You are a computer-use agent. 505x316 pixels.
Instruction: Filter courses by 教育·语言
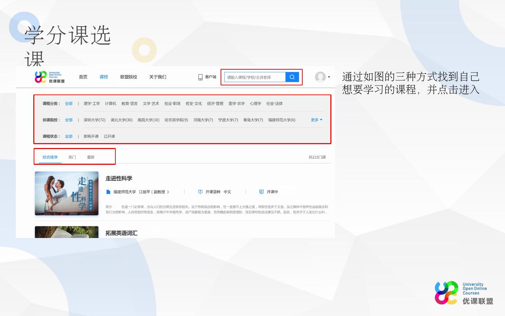click(129, 104)
